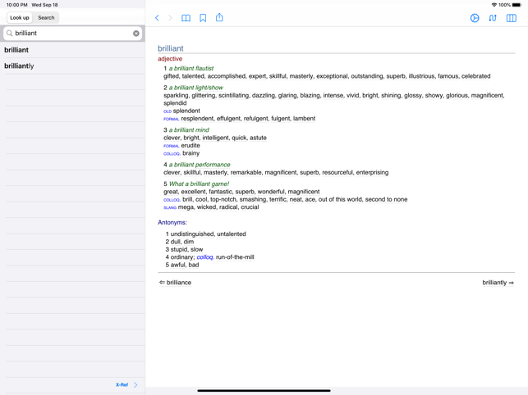Viewport: 528px width, 395px height.
Task: Clear the search field text
Action: (x=136, y=34)
